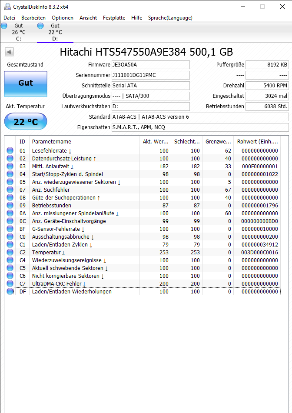
Task: Click the 22 °C temperature button
Action: tap(26, 121)
